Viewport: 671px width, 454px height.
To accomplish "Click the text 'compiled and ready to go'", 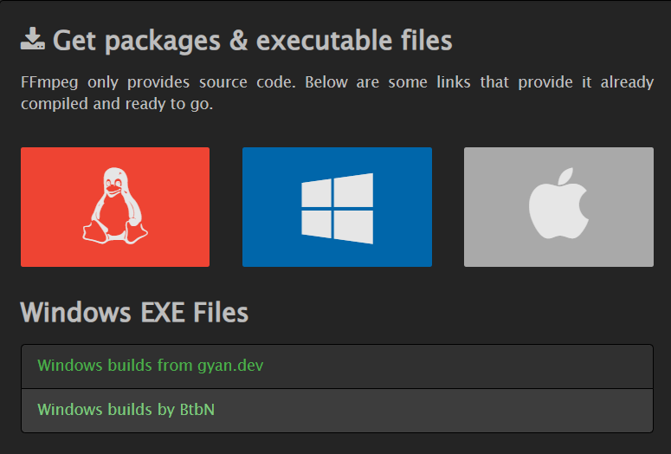I will 115,104.
